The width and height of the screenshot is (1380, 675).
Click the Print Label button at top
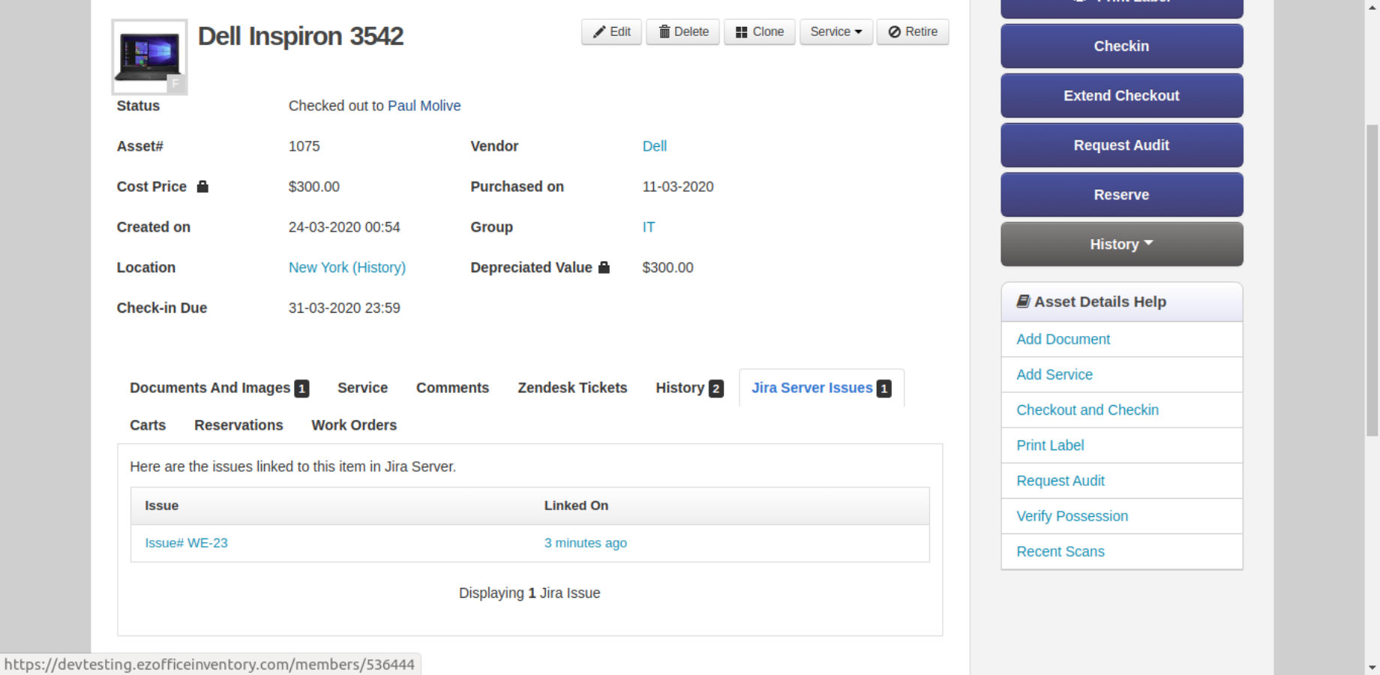tap(1121, 6)
